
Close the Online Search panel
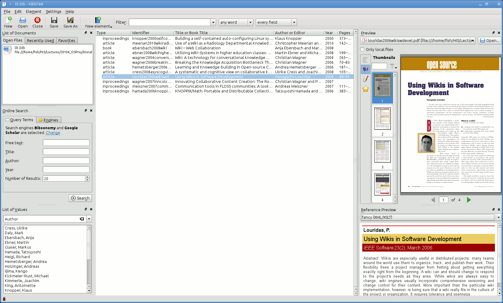point(91,111)
